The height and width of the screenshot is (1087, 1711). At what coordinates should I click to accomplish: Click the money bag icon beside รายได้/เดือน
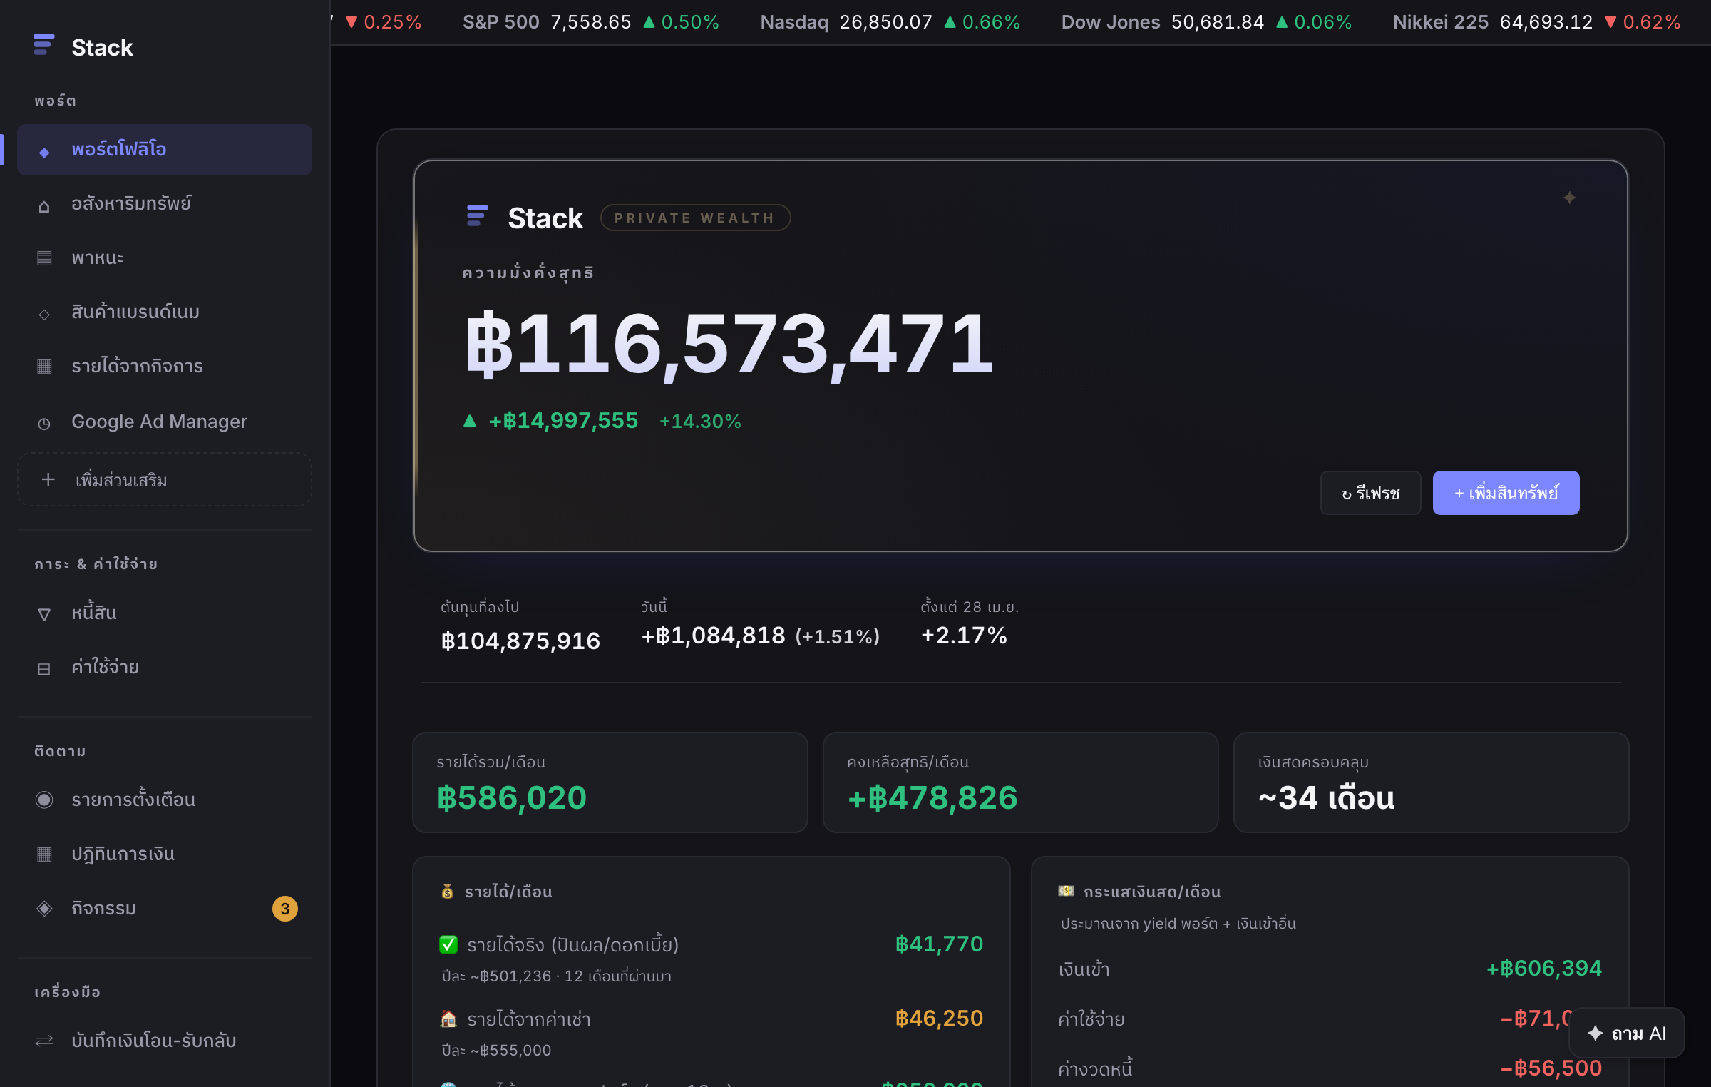coord(448,891)
